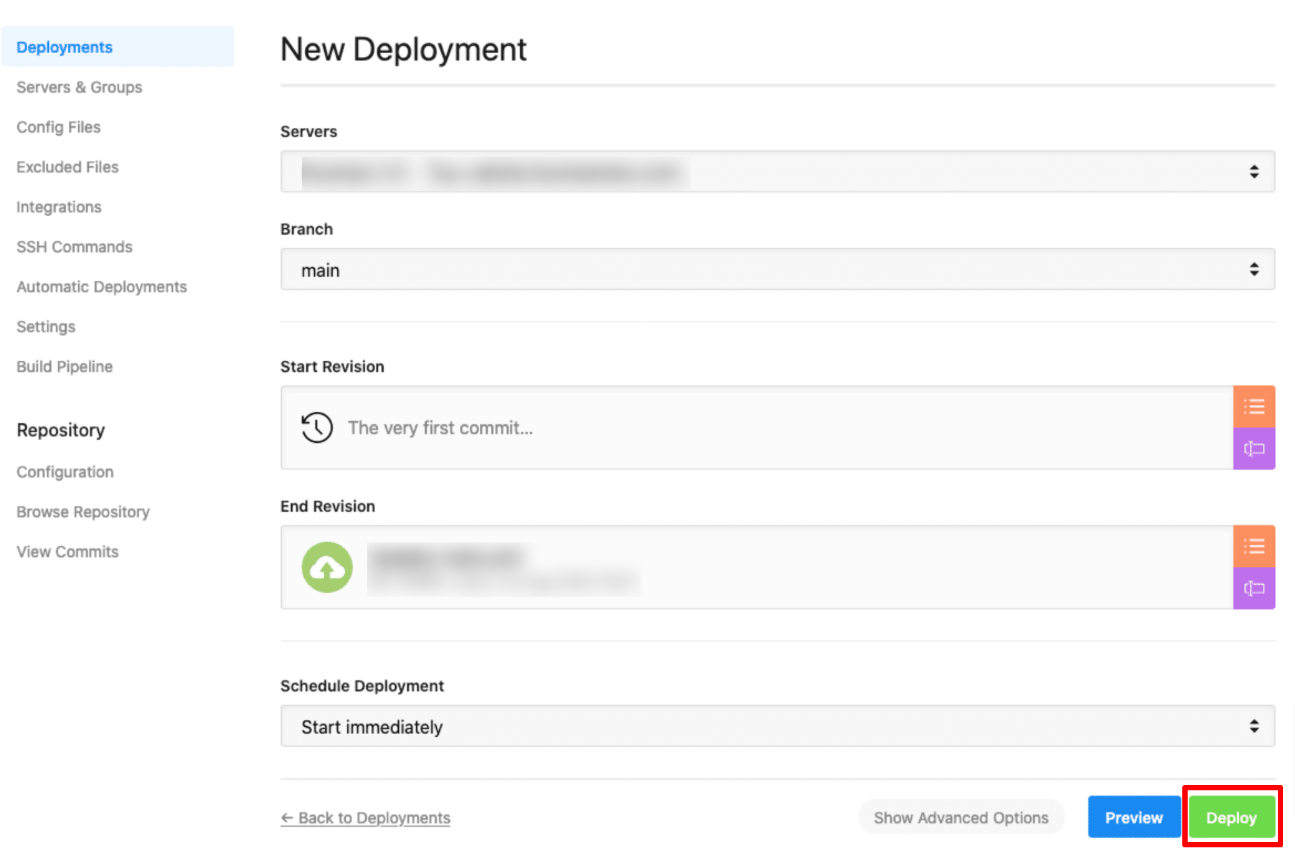Viewport: 1295px width, 854px height.
Task: Click the purple compare icon beside Start Revision
Action: tap(1254, 448)
